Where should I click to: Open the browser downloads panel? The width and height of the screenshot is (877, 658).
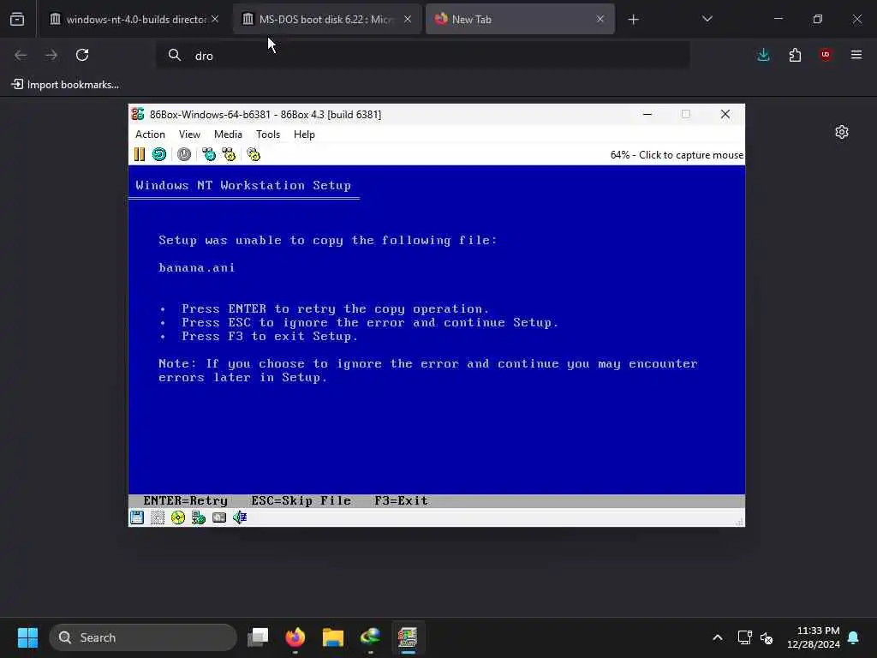(x=763, y=55)
